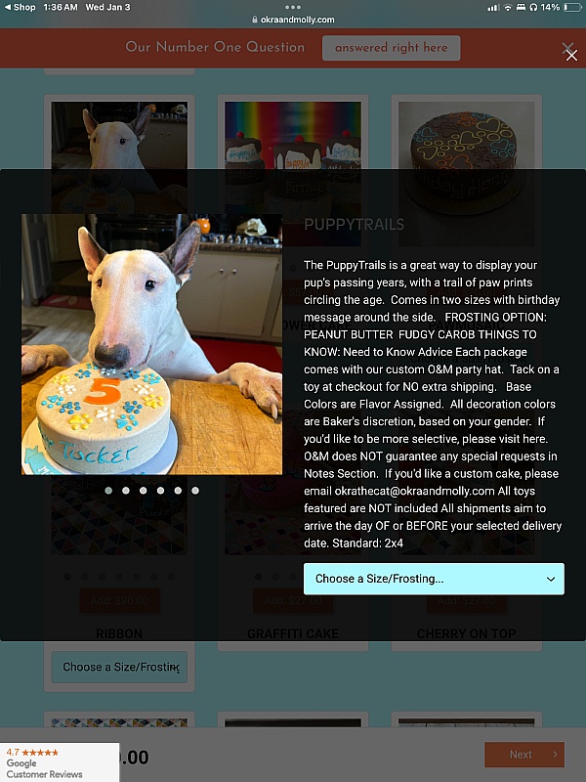
Task: Tap the three-dot multitasking icon at the top
Action: (x=293, y=7)
